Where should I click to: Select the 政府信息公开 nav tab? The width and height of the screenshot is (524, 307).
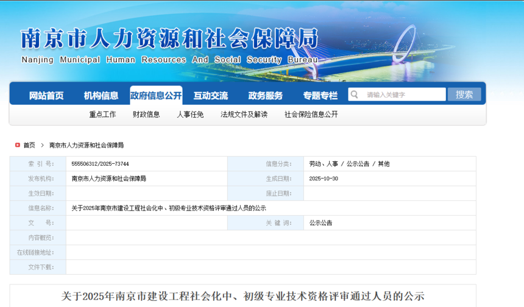(x=156, y=95)
